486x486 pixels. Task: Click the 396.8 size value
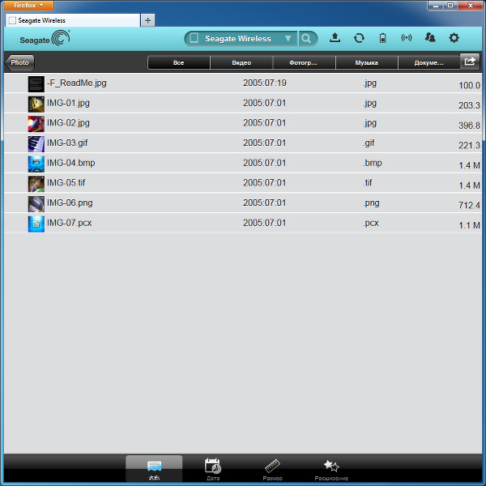pyautogui.click(x=469, y=126)
